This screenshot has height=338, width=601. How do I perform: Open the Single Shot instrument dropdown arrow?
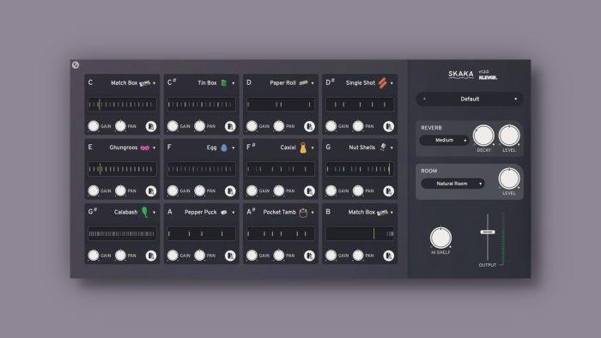(392, 83)
